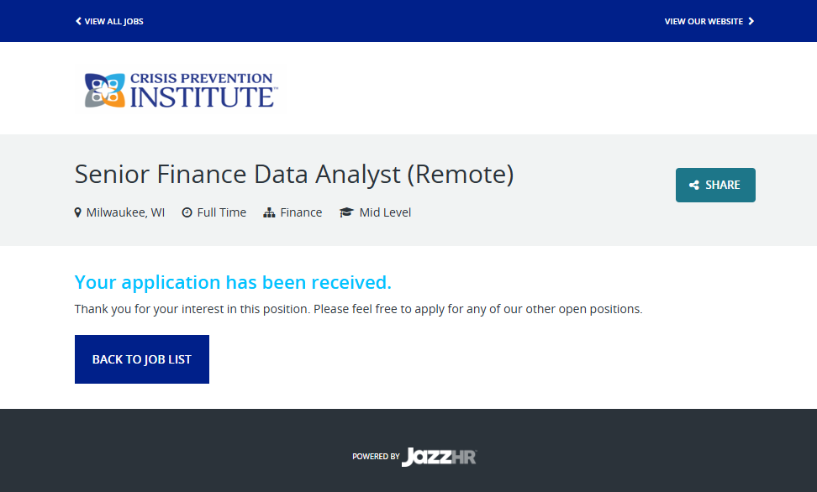Click the right chevron beside View Our Website
This screenshot has width=817, height=492.
(x=751, y=21)
